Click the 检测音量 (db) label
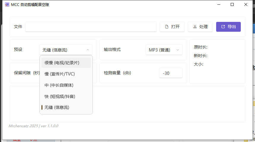Screen dimensions: 255x142 pyautogui.click(x=117, y=73)
